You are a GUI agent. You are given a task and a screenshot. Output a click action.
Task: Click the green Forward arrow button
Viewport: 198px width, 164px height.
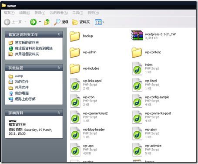tap(33, 22)
